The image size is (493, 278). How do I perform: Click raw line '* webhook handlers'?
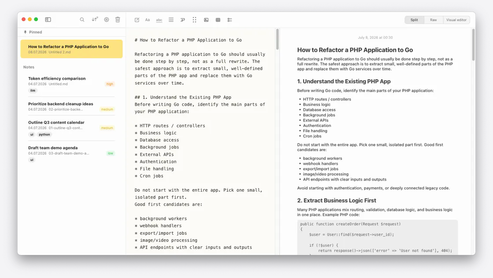click(x=158, y=226)
